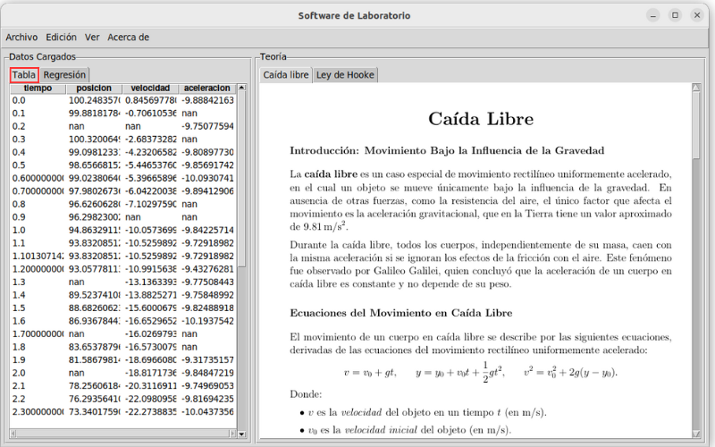This screenshot has height=447, width=715.
Task: Open the Archivo menu
Action: (21, 38)
